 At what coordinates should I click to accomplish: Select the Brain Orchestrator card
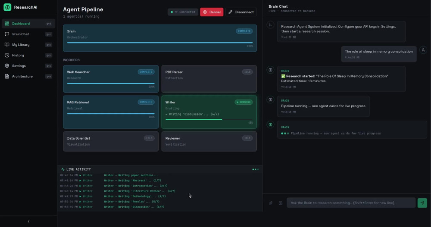coord(160,38)
